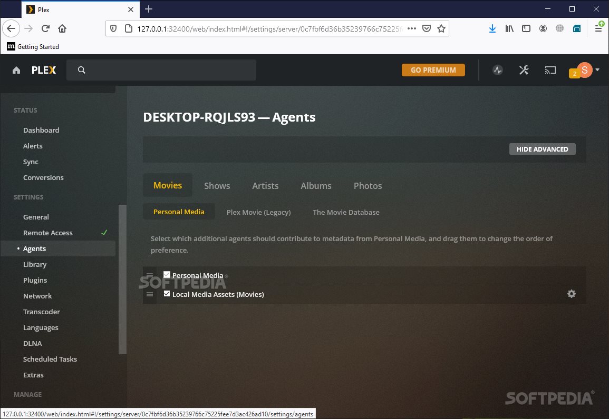The height and width of the screenshot is (419, 609).
Task: Switch to the Photos tab
Action: (368, 186)
